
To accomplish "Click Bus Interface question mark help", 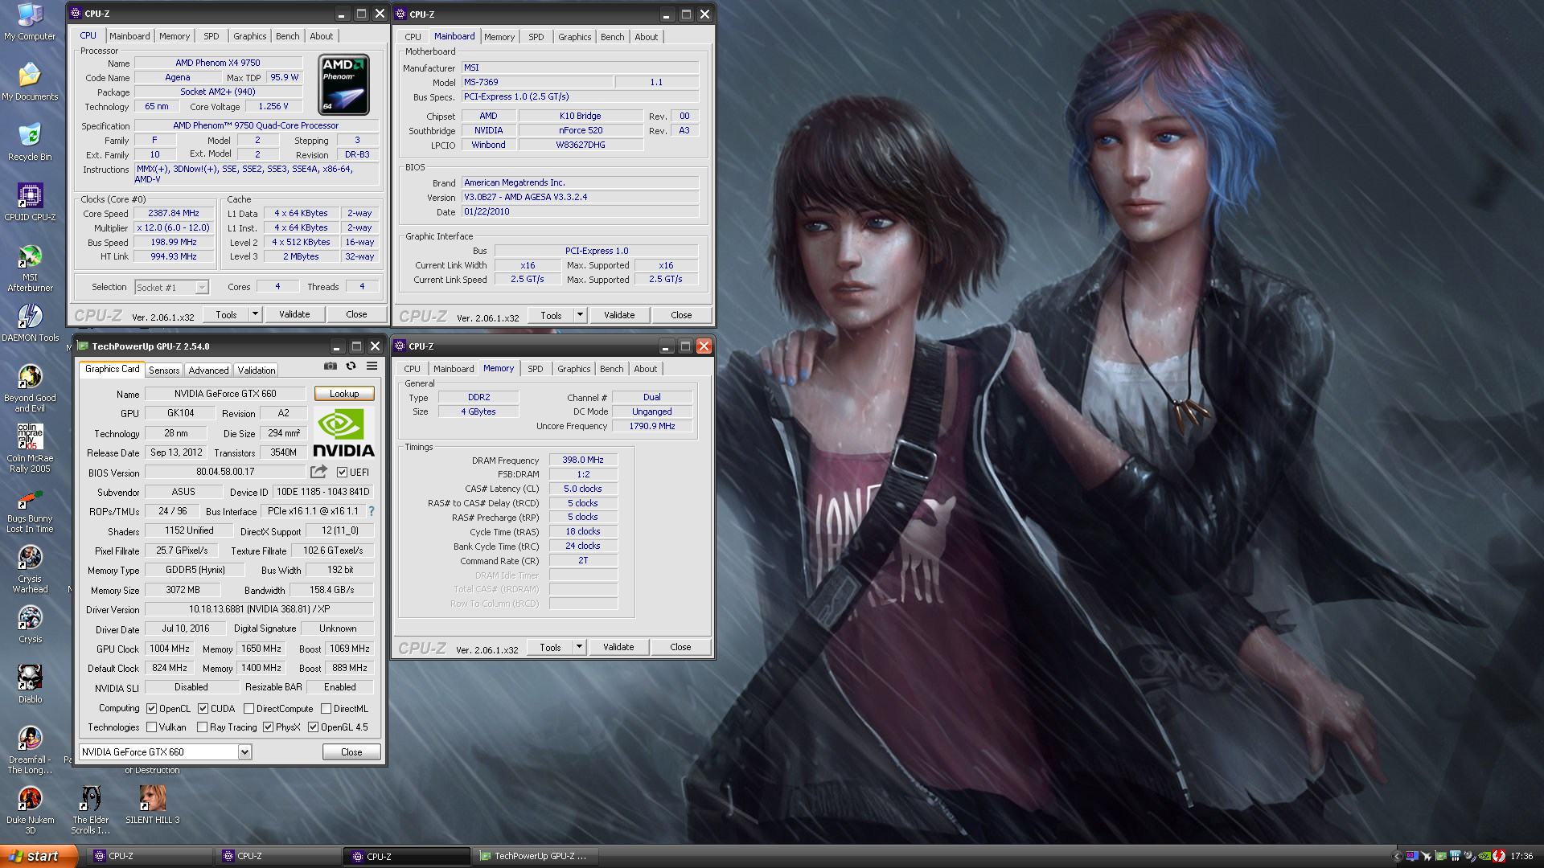I will pyautogui.click(x=372, y=511).
